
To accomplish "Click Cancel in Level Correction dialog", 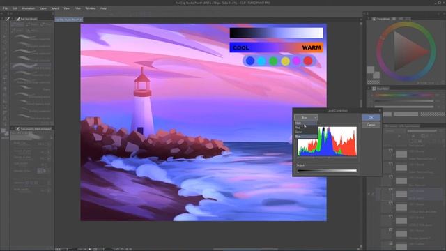I will 371,125.
